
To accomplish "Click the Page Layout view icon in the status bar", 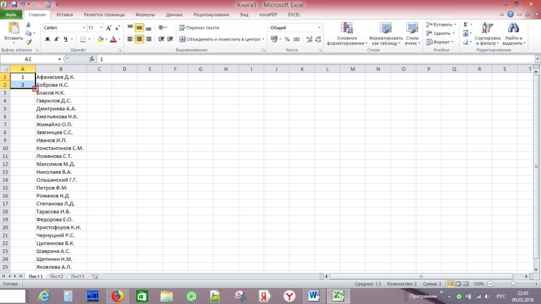I will [458, 284].
